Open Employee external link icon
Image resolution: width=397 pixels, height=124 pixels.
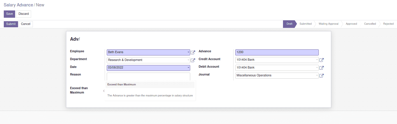click(193, 53)
